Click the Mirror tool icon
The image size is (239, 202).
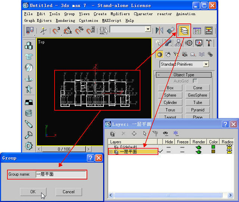click(x=159, y=31)
